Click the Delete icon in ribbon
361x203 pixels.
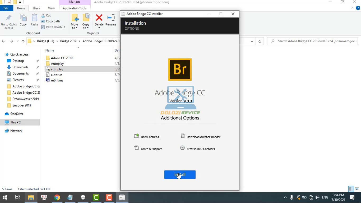99,18
